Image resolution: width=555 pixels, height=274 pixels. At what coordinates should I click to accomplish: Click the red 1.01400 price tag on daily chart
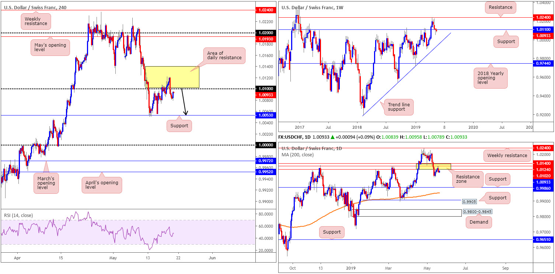pos(543,163)
